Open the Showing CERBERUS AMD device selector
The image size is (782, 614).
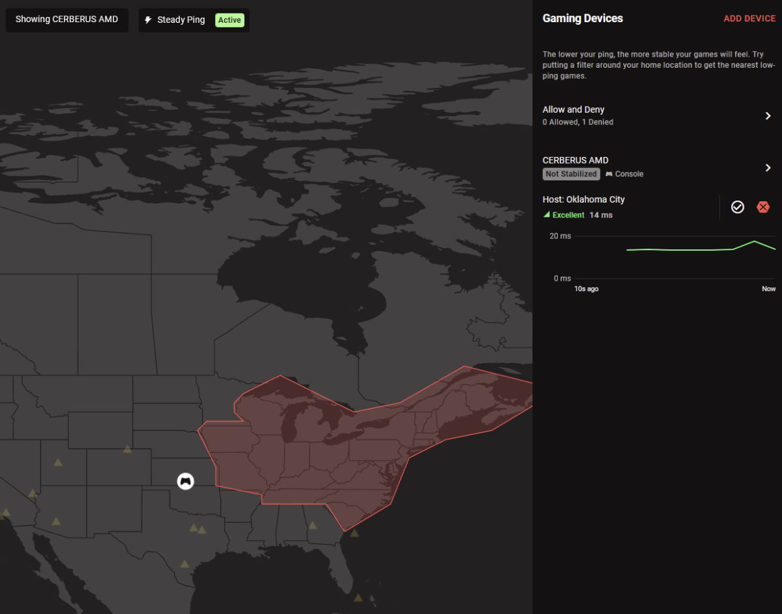coord(67,20)
